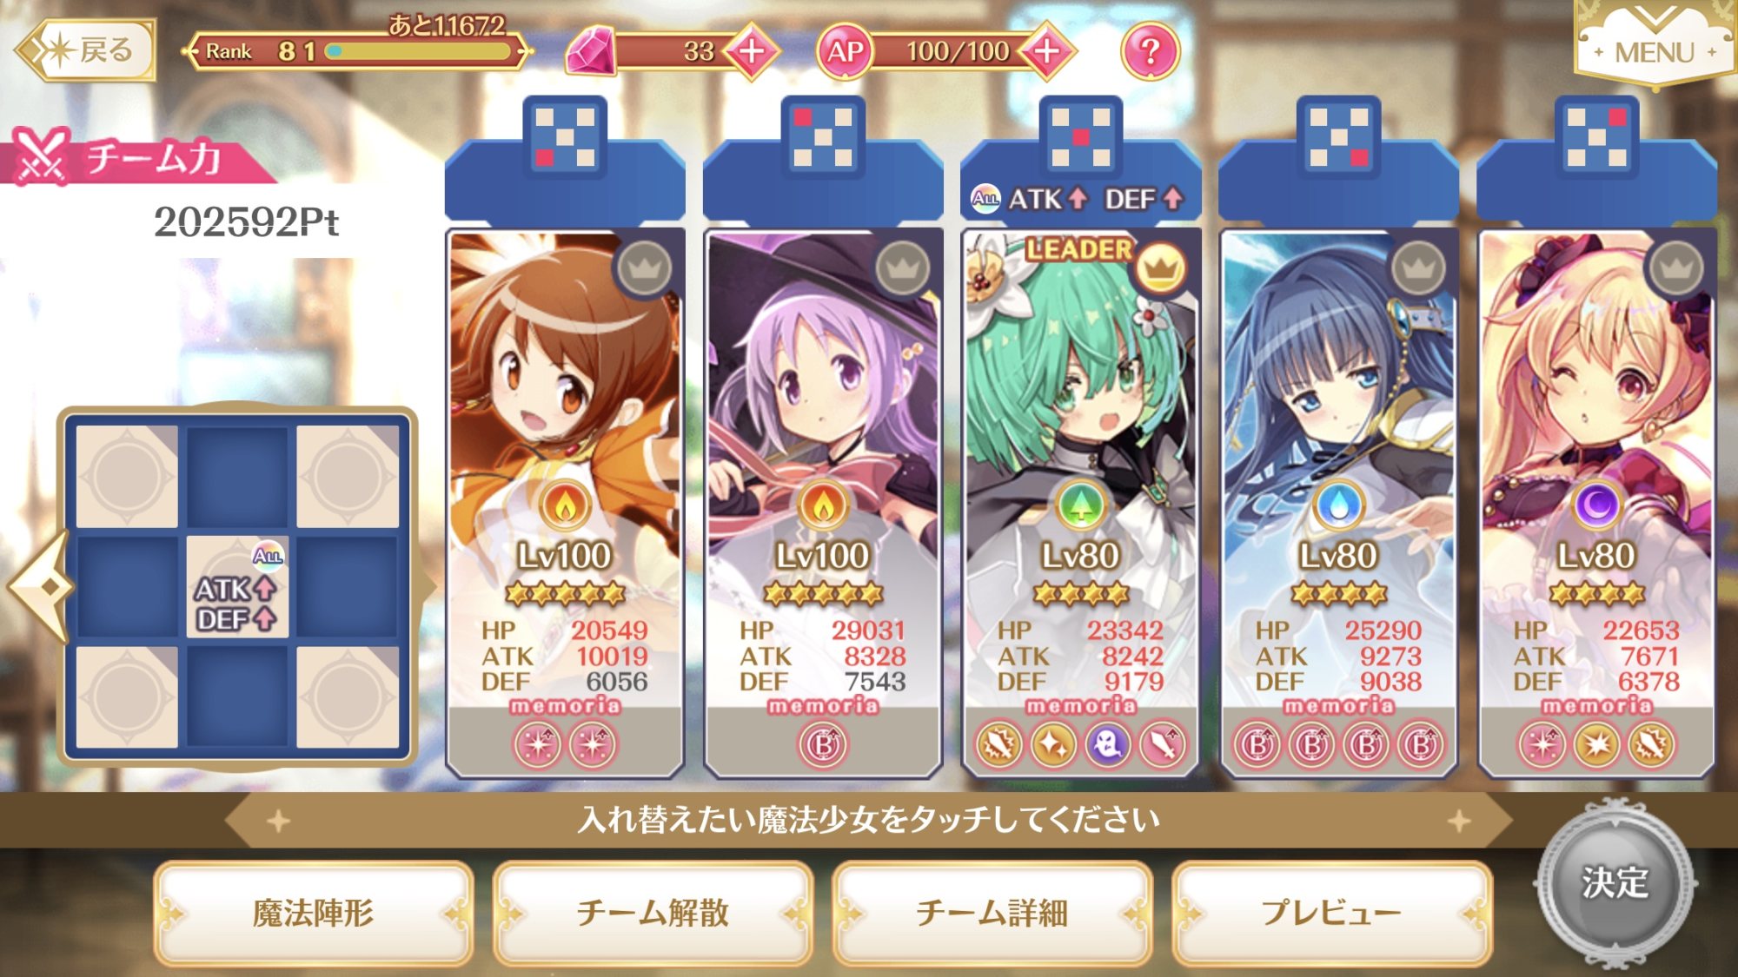Tap the dark moon attribute icon

tap(1596, 505)
